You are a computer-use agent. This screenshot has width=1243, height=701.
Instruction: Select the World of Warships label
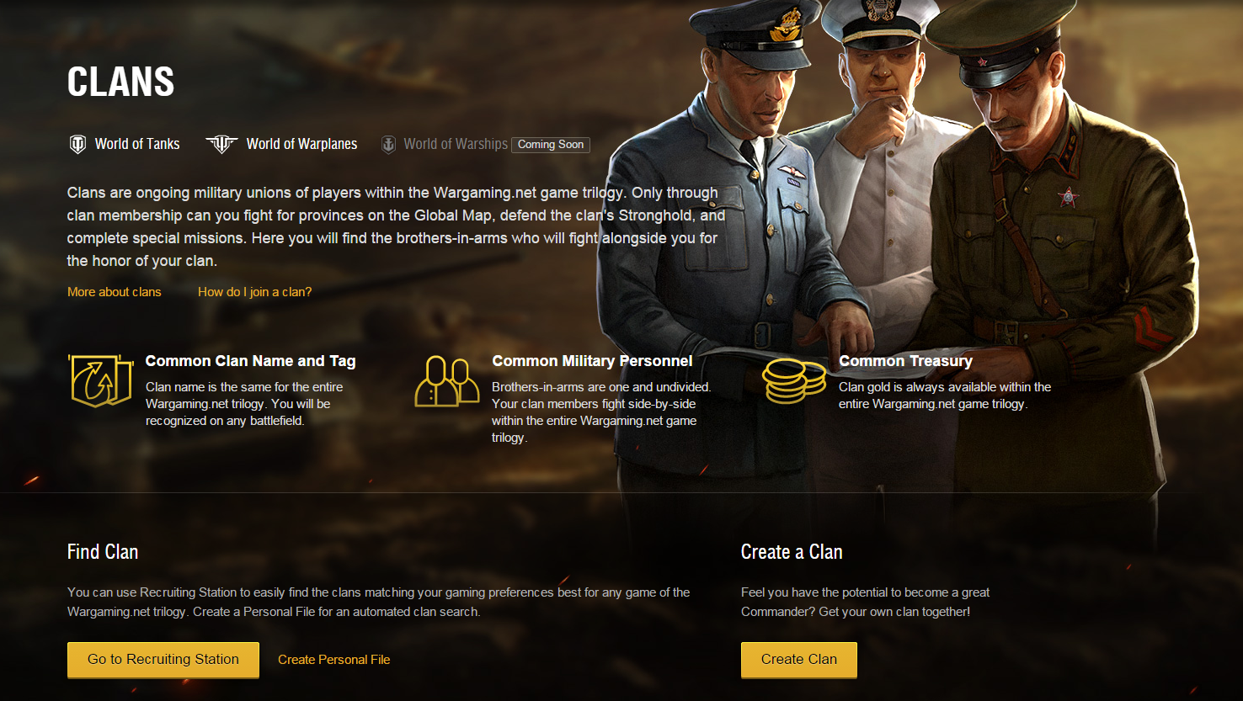point(456,144)
